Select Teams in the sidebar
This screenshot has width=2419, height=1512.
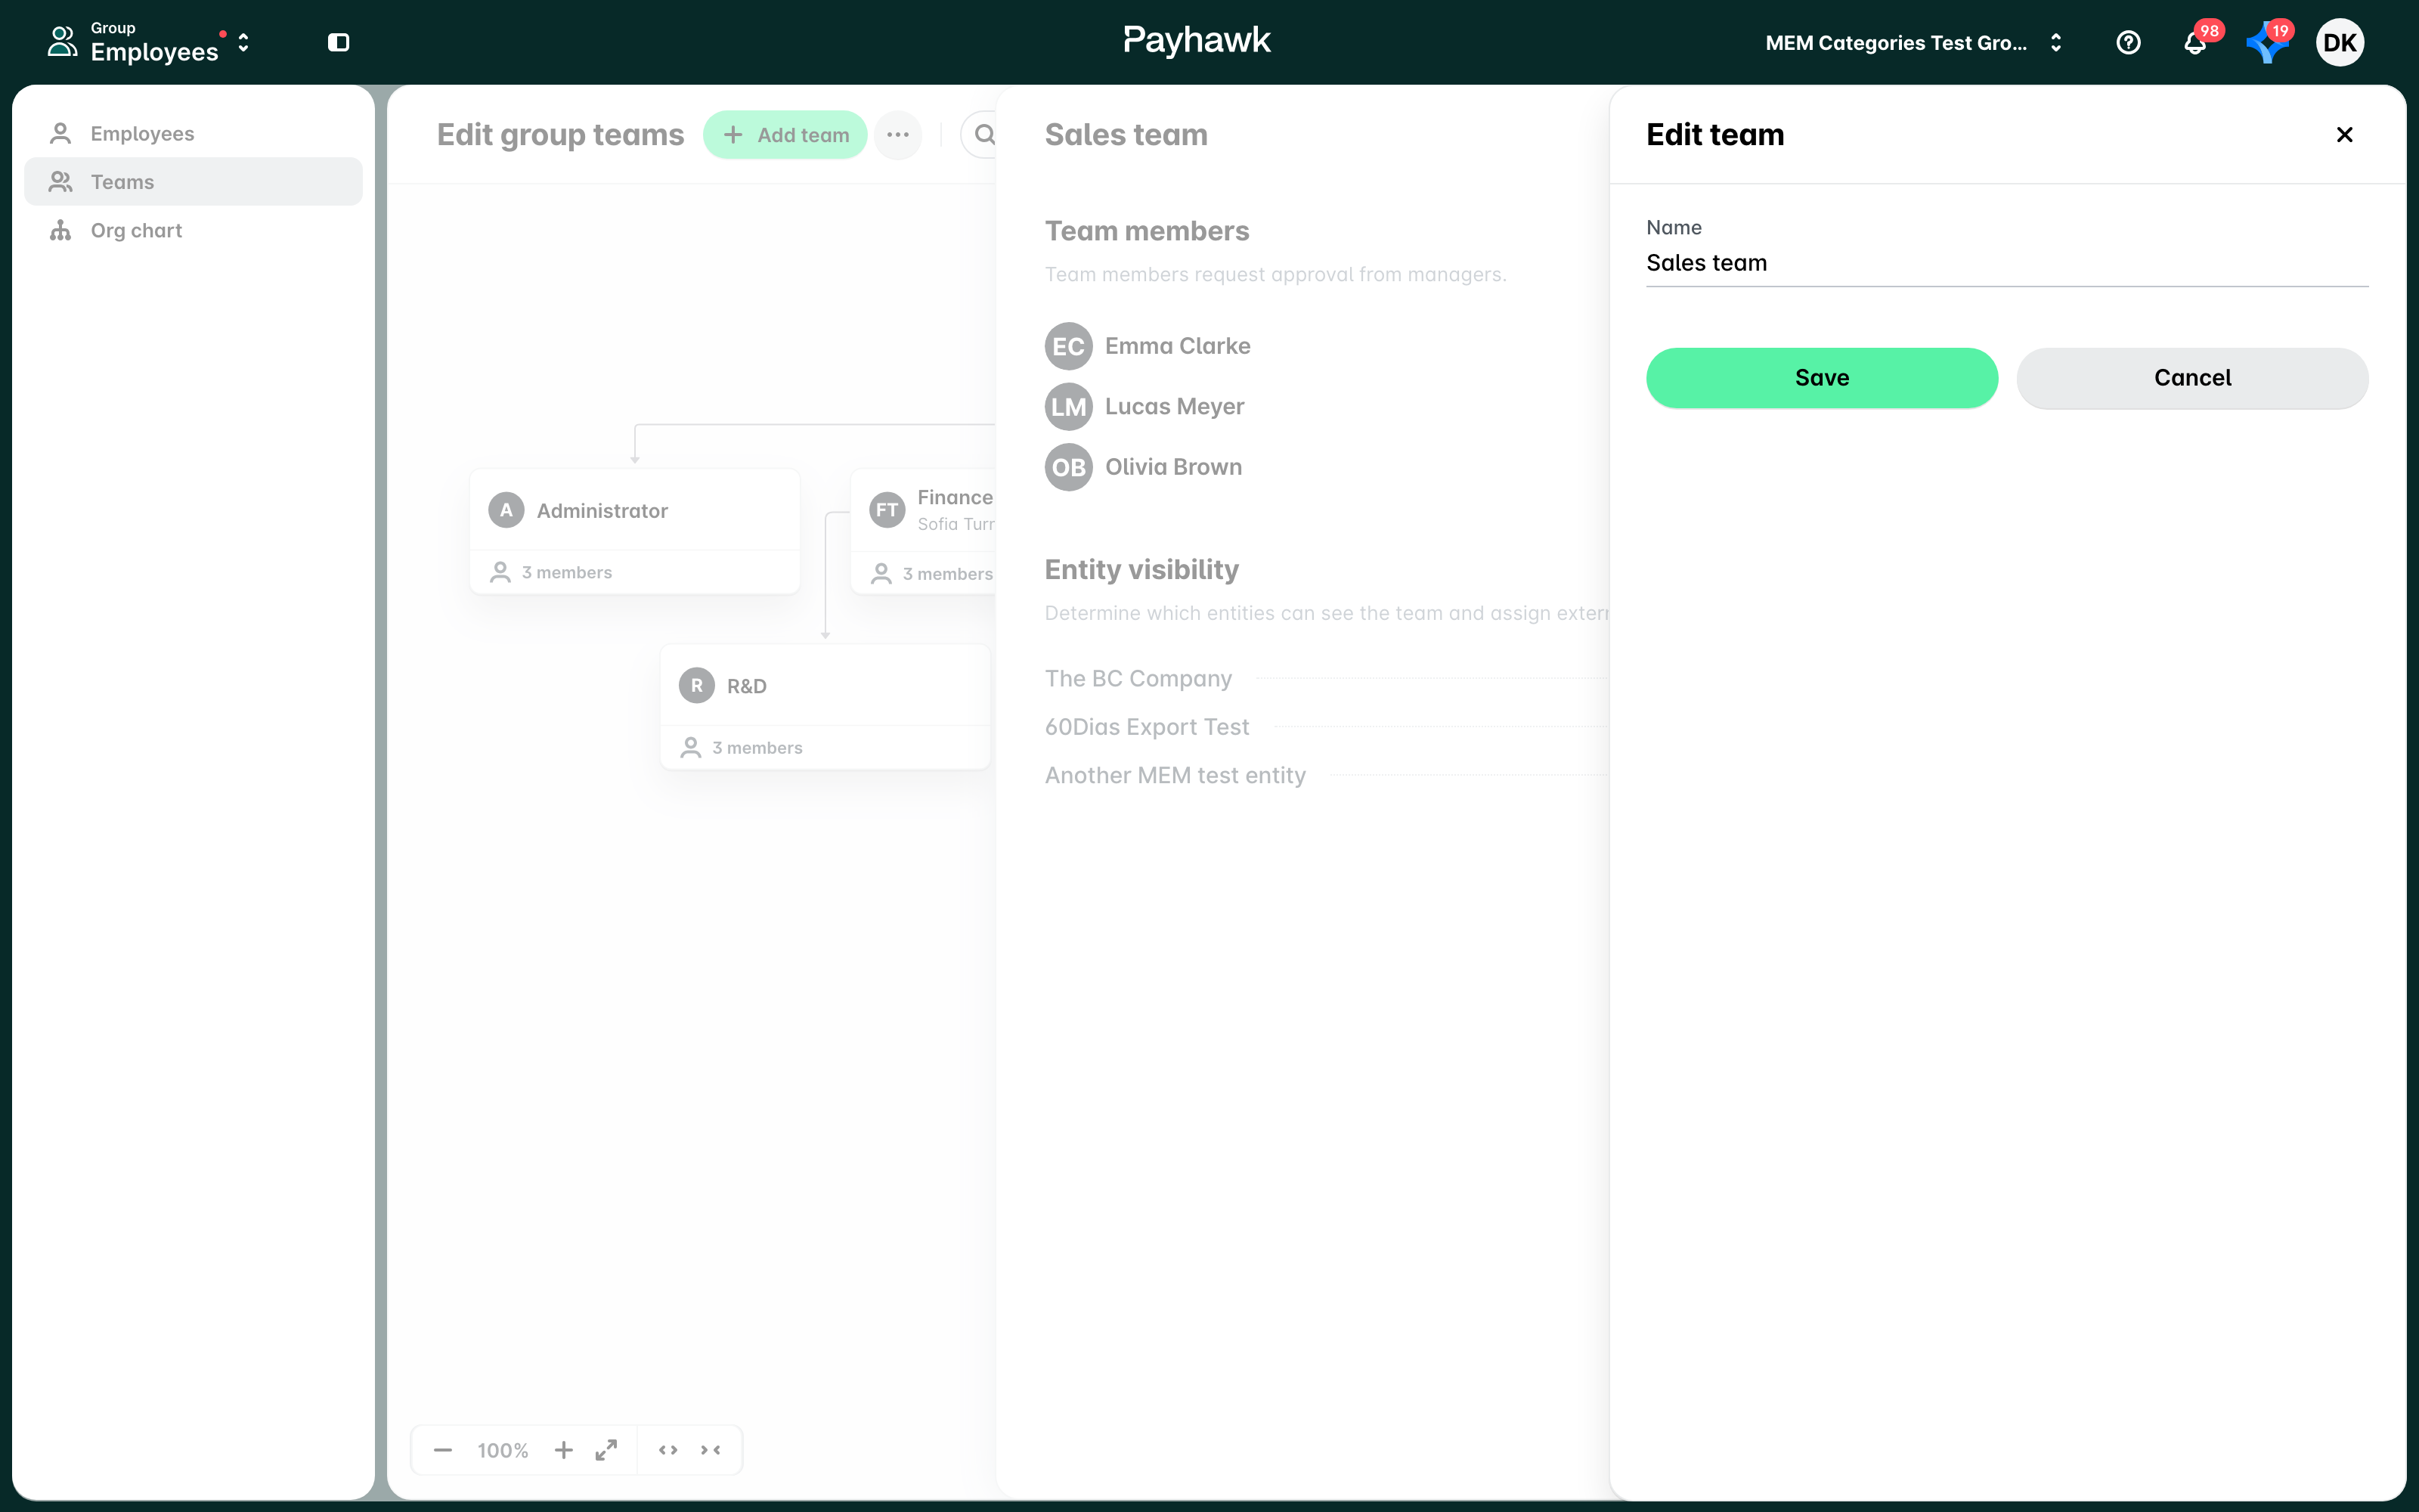tap(193, 182)
